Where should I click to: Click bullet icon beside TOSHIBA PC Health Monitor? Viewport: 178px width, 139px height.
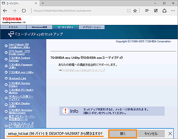click(6, 91)
